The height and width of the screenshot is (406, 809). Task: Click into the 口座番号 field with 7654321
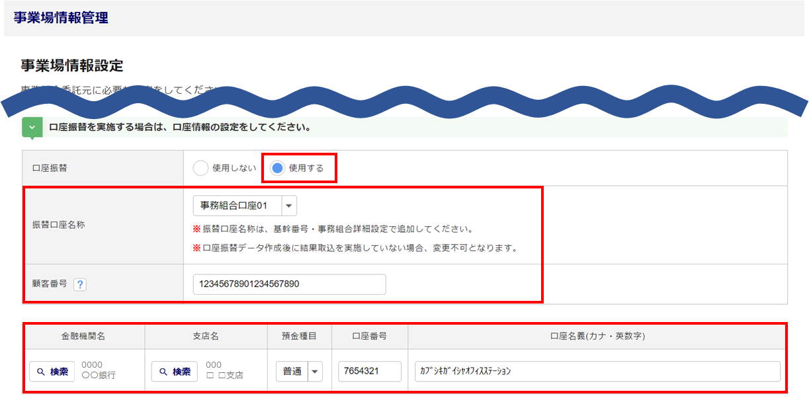coord(369,372)
